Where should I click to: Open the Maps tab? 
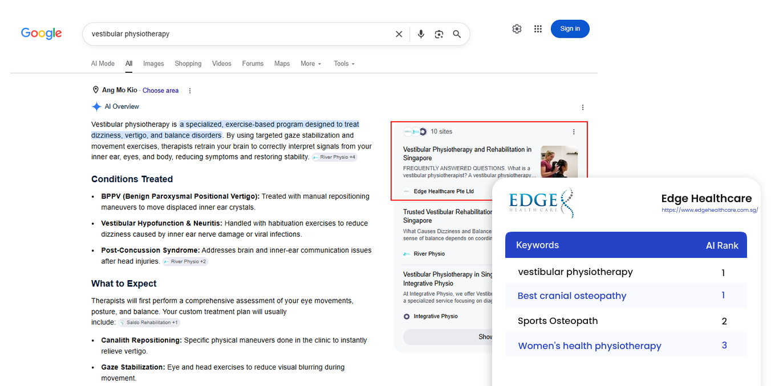point(282,64)
